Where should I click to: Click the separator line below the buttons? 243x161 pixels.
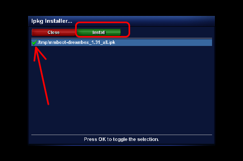tap(122, 38)
